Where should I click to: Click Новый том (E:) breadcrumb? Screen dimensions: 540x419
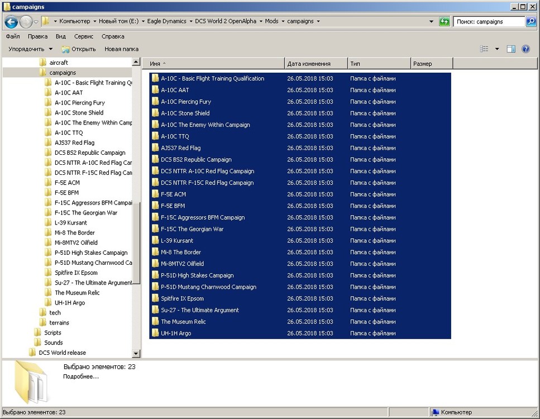click(119, 21)
